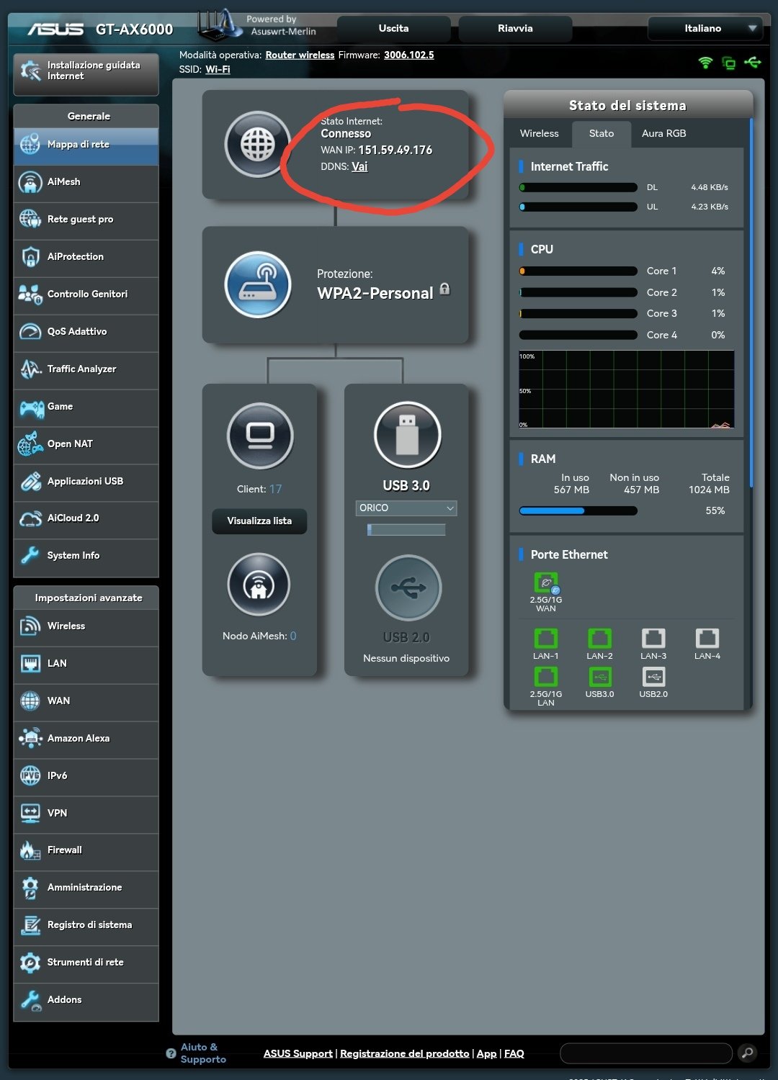
Task: Open Traffic Analyzer from sidebar
Action: [81, 369]
